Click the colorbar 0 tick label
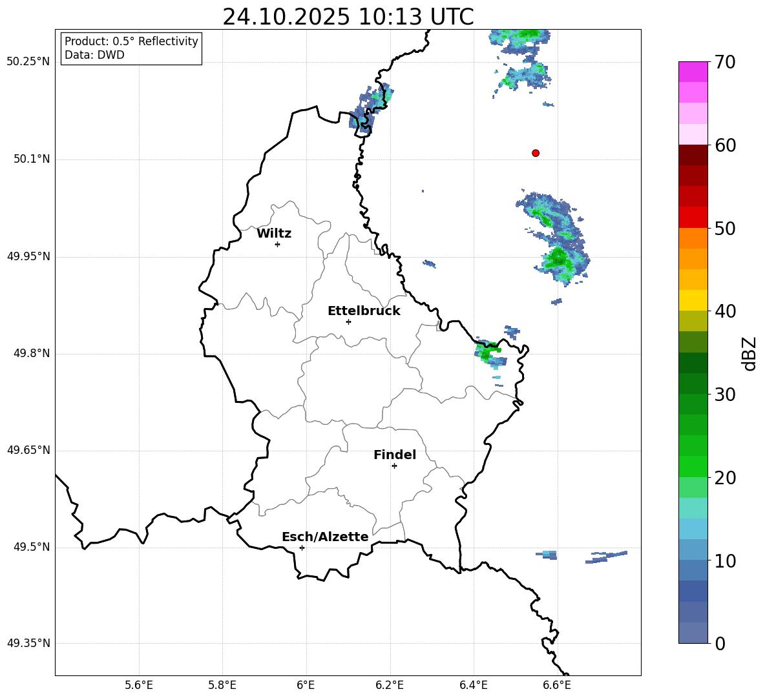 click(x=720, y=643)
